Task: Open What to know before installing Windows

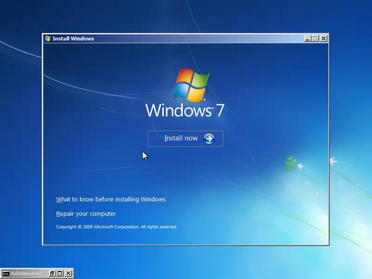Action: tap(111, 199)
